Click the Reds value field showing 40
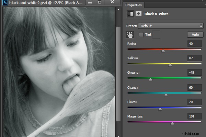Viewport: 206px width, 137px height. (195, 43)
